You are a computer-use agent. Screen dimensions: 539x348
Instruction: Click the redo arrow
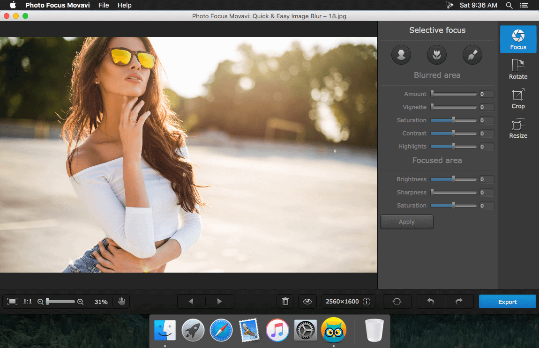[x=459, y=302]
